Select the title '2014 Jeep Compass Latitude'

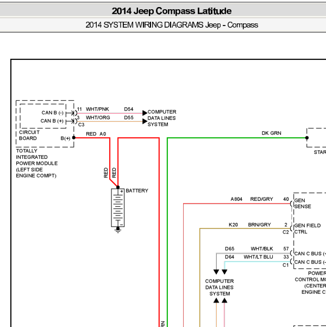click(172, 11)
